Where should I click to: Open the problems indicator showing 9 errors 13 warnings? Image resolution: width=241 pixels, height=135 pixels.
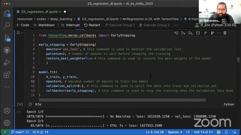tap(40, 132)
